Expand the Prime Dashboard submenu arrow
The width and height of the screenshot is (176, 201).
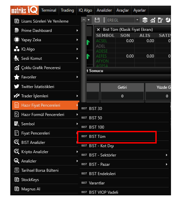(x=77, y=31)
